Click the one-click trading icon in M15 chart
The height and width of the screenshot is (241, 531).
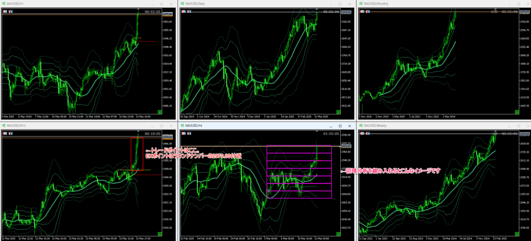(5, 133)
